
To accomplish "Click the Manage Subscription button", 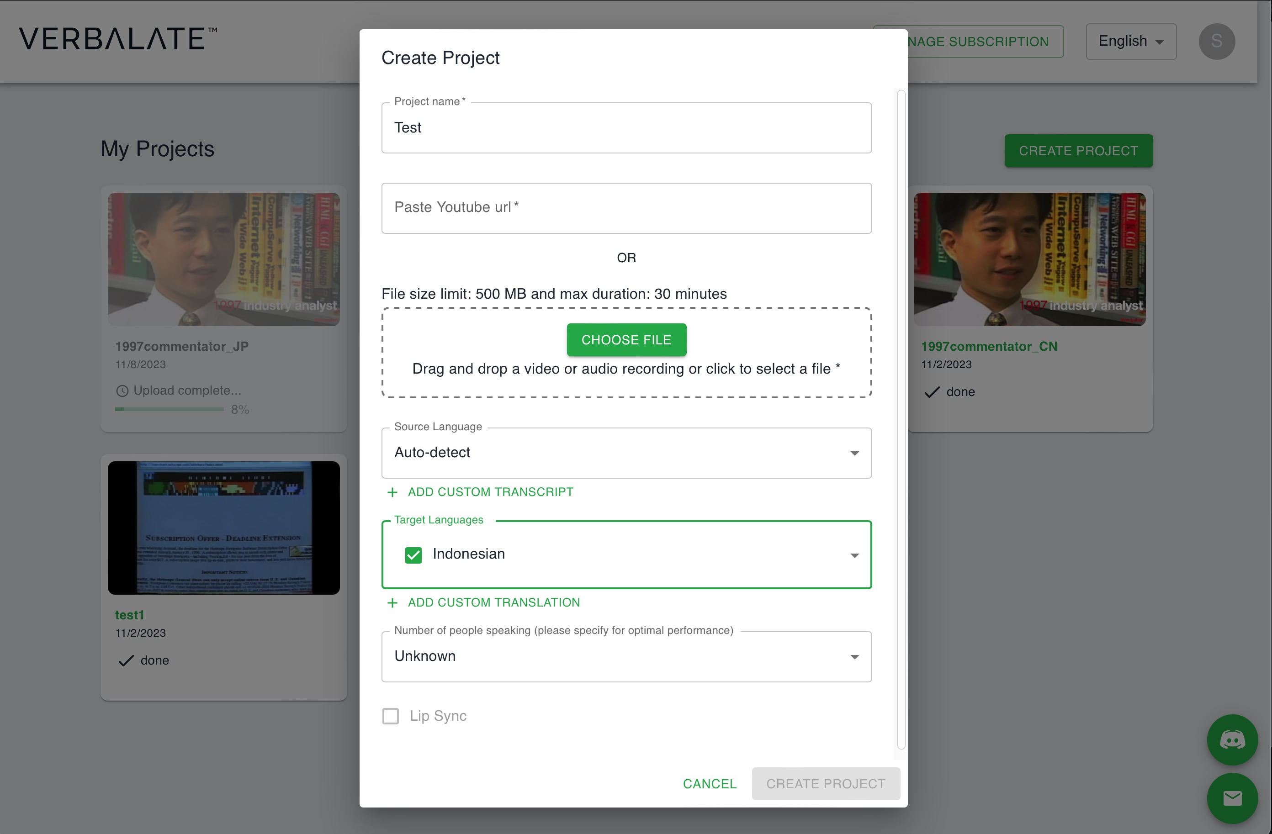I will pos(985,41).
